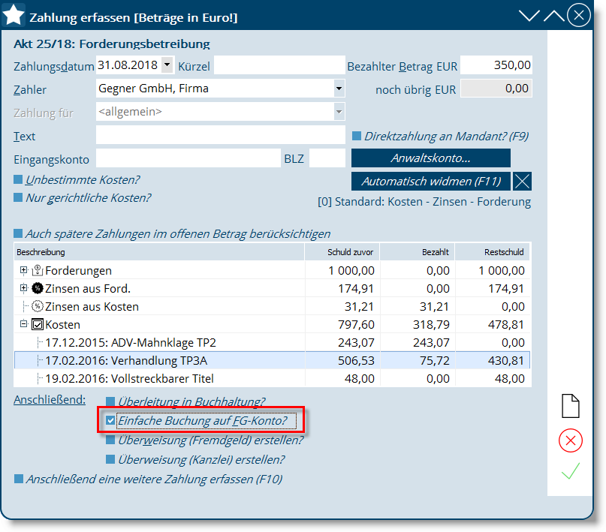
Task: Click the Anwaltskonto button
Action: tap(430, 158)
